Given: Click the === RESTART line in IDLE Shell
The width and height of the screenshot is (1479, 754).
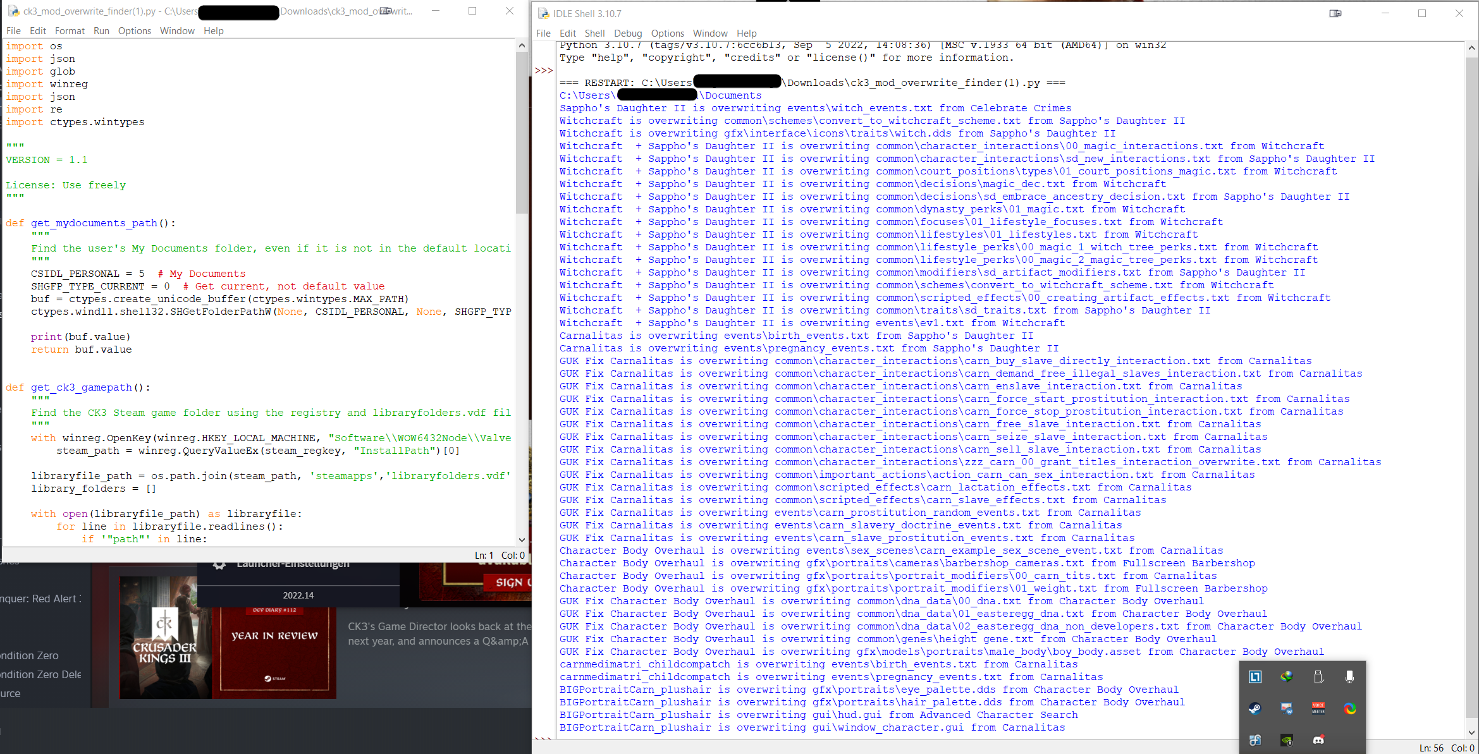Looking at the screenshot, I should [813, 83].
